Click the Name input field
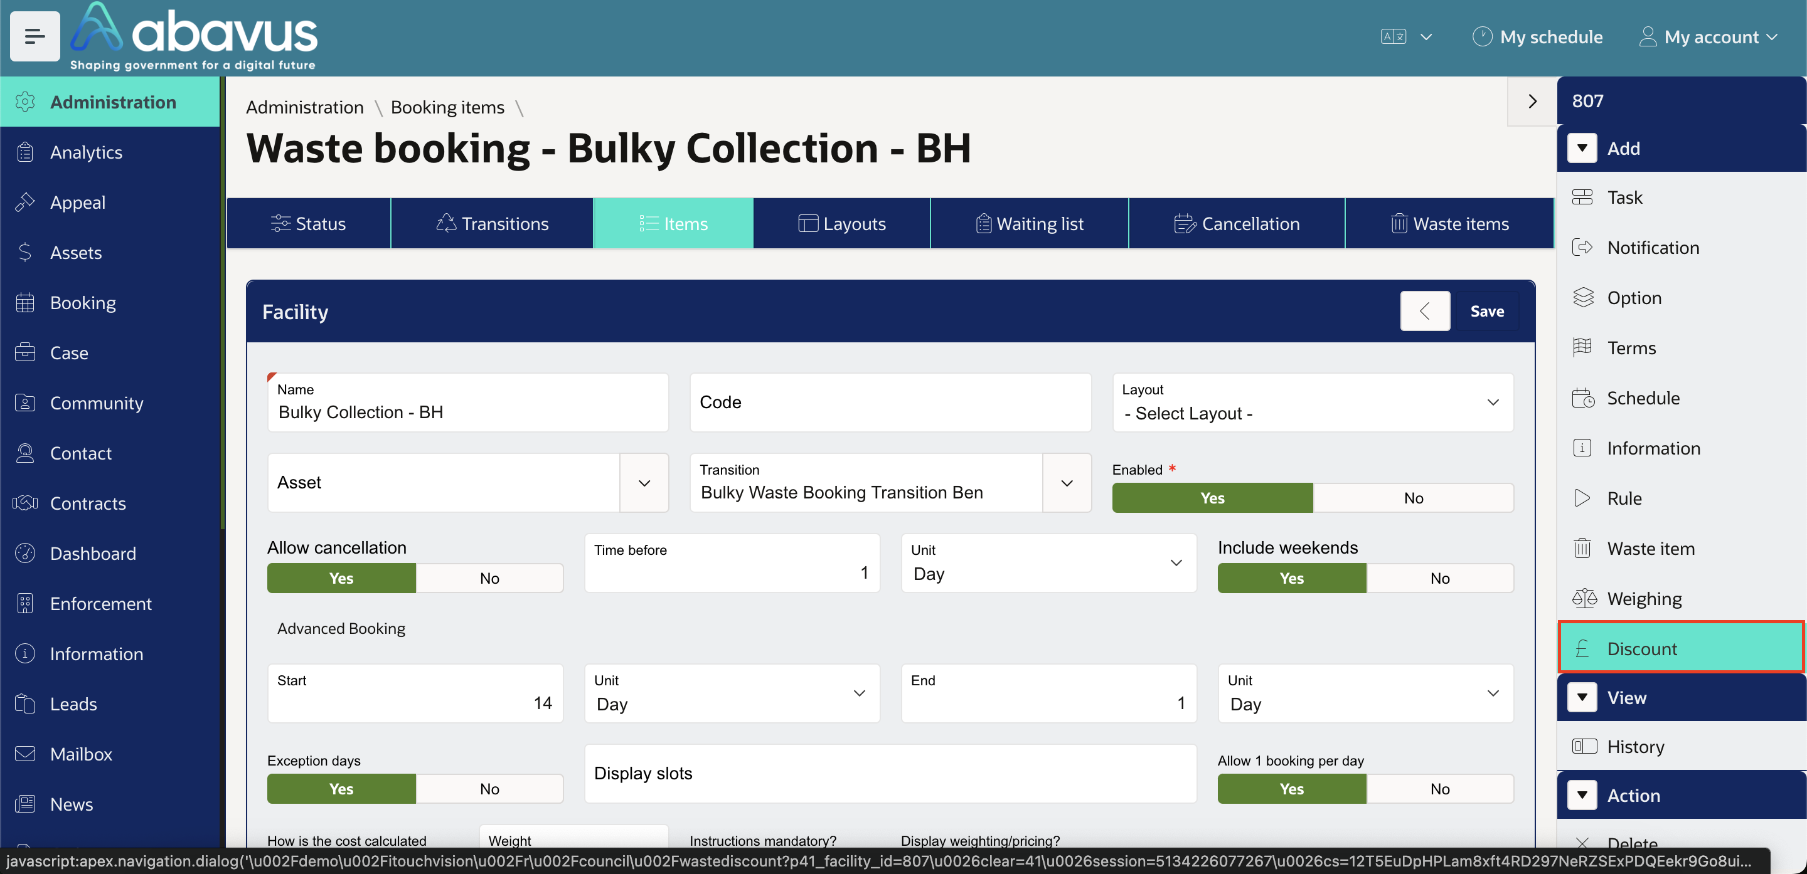This screenshot has width=1807, height=874. coord(468,403)
